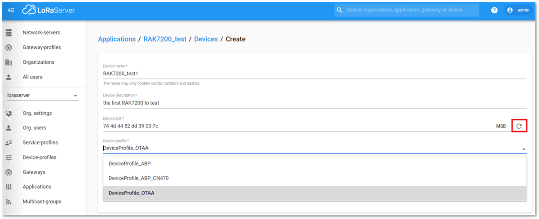Open the RAK7200_test breadcrumb link
This screenshot has height=219, width=539.
[165, 39]
